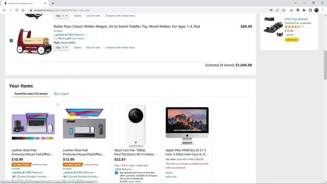Click the address bar URL field

pos(148,10)
